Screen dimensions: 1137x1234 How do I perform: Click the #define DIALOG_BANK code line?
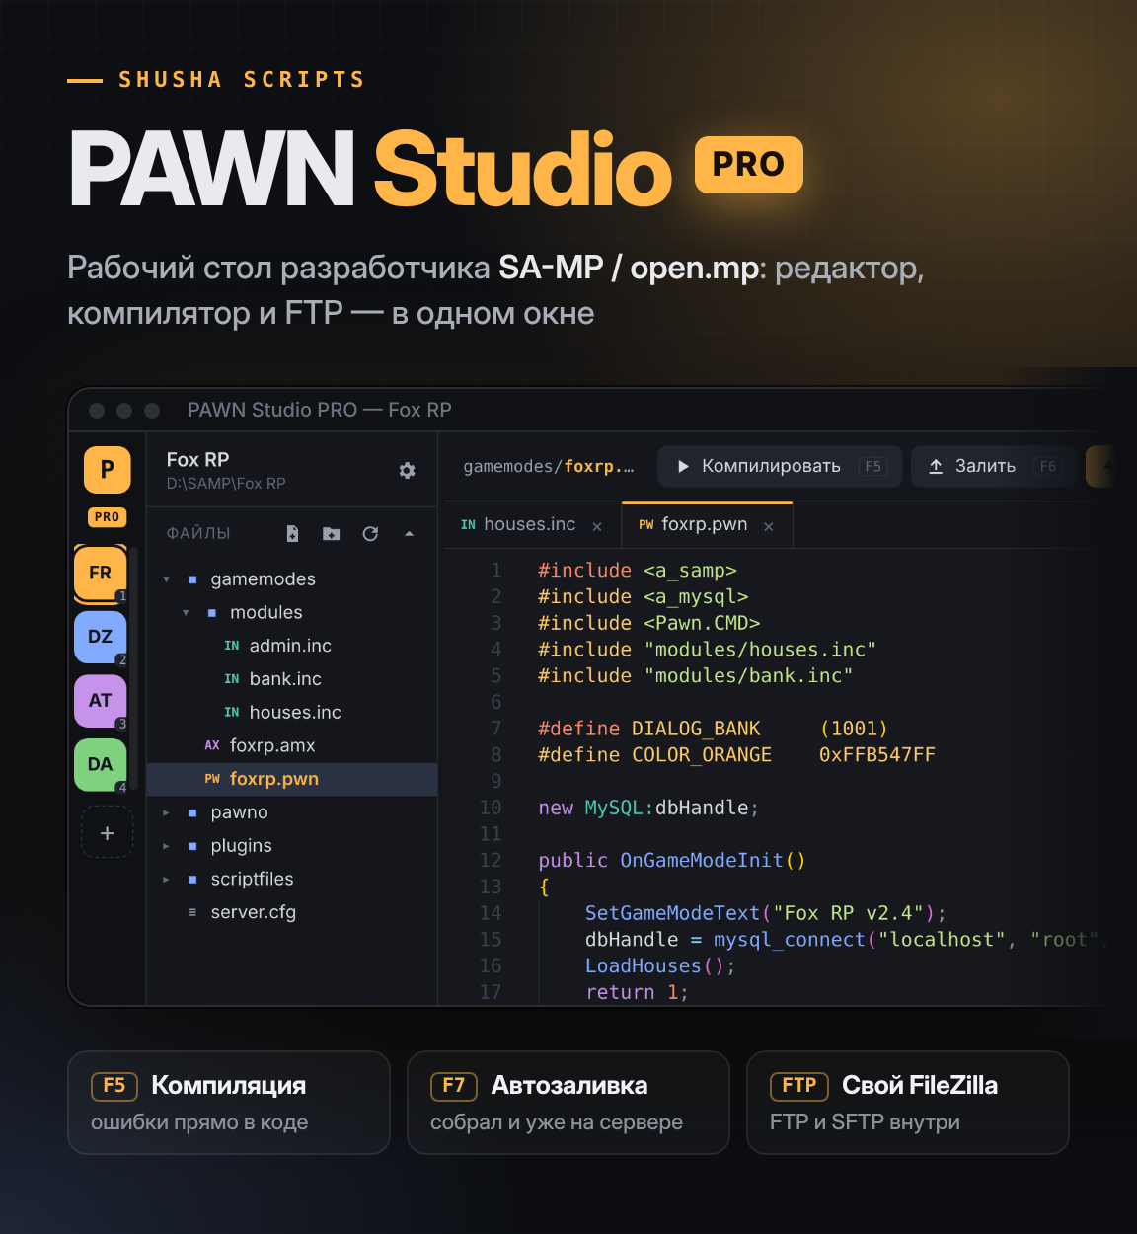713,729
